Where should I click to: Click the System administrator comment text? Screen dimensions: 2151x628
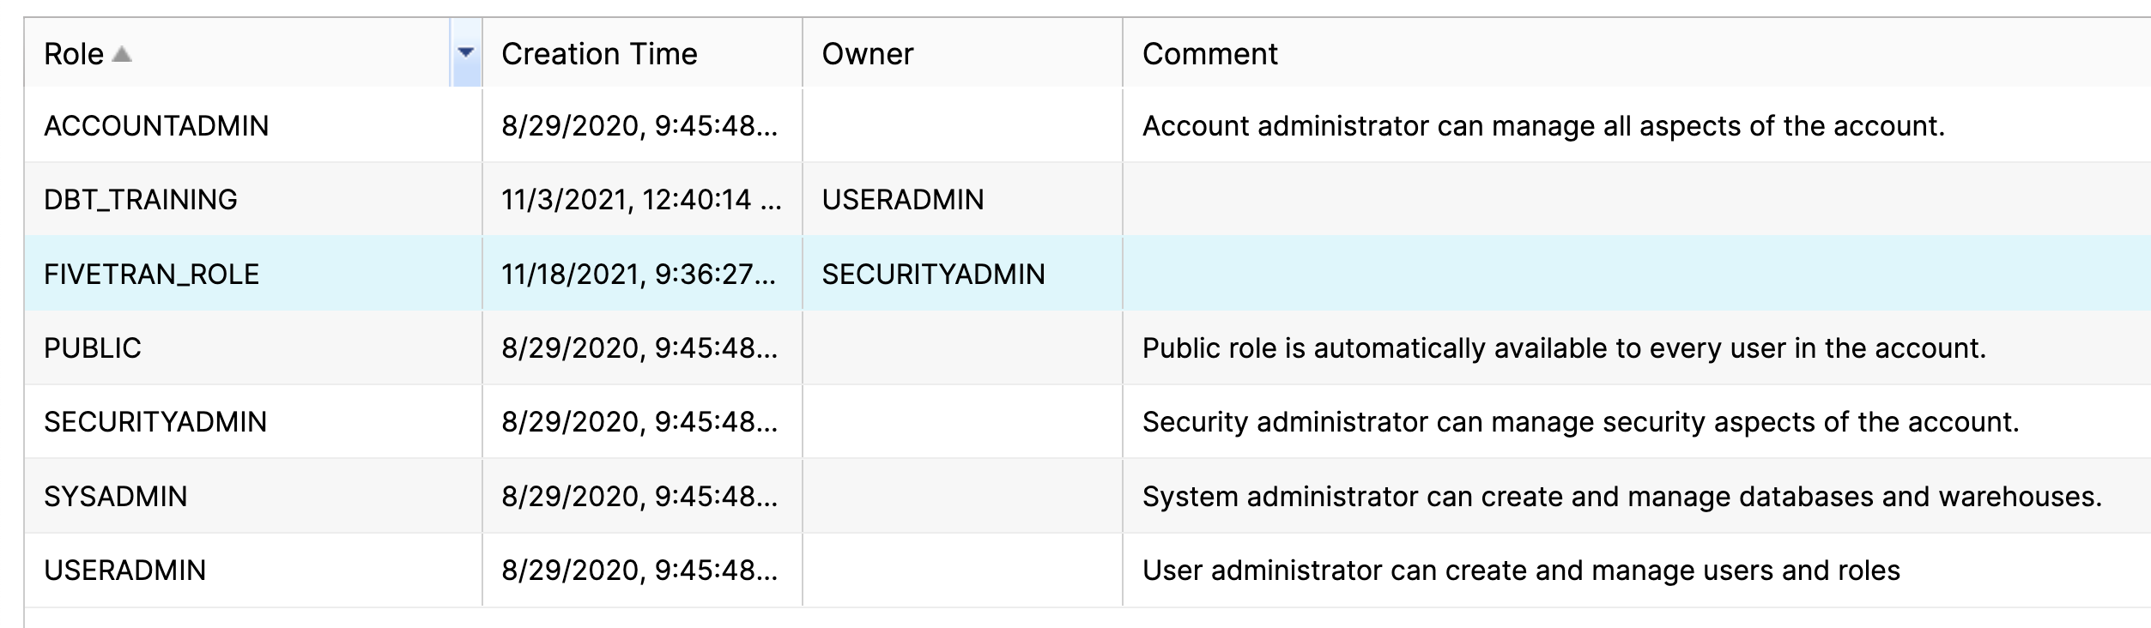click(x=1621, y=497)
